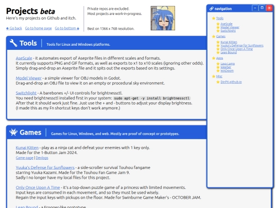
Task: Click star icon beside Lava Lamp
Action: (218, 64)
